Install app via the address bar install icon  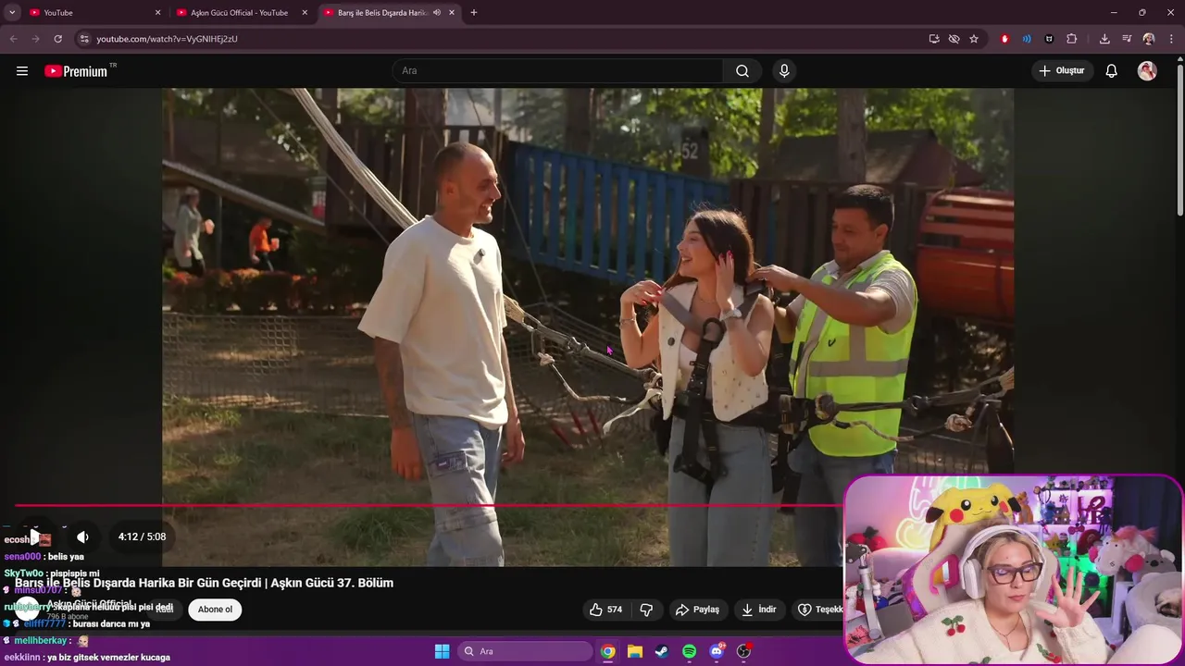click(934, 39)
